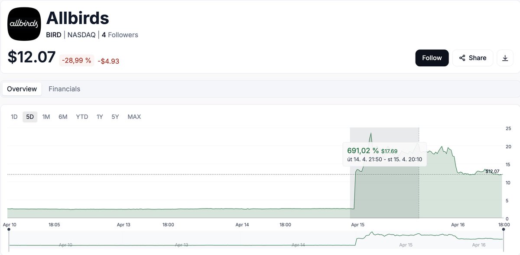520x255 pixels.
Task: Select the 5Y chart range
Action: click(x=115, y=117)
